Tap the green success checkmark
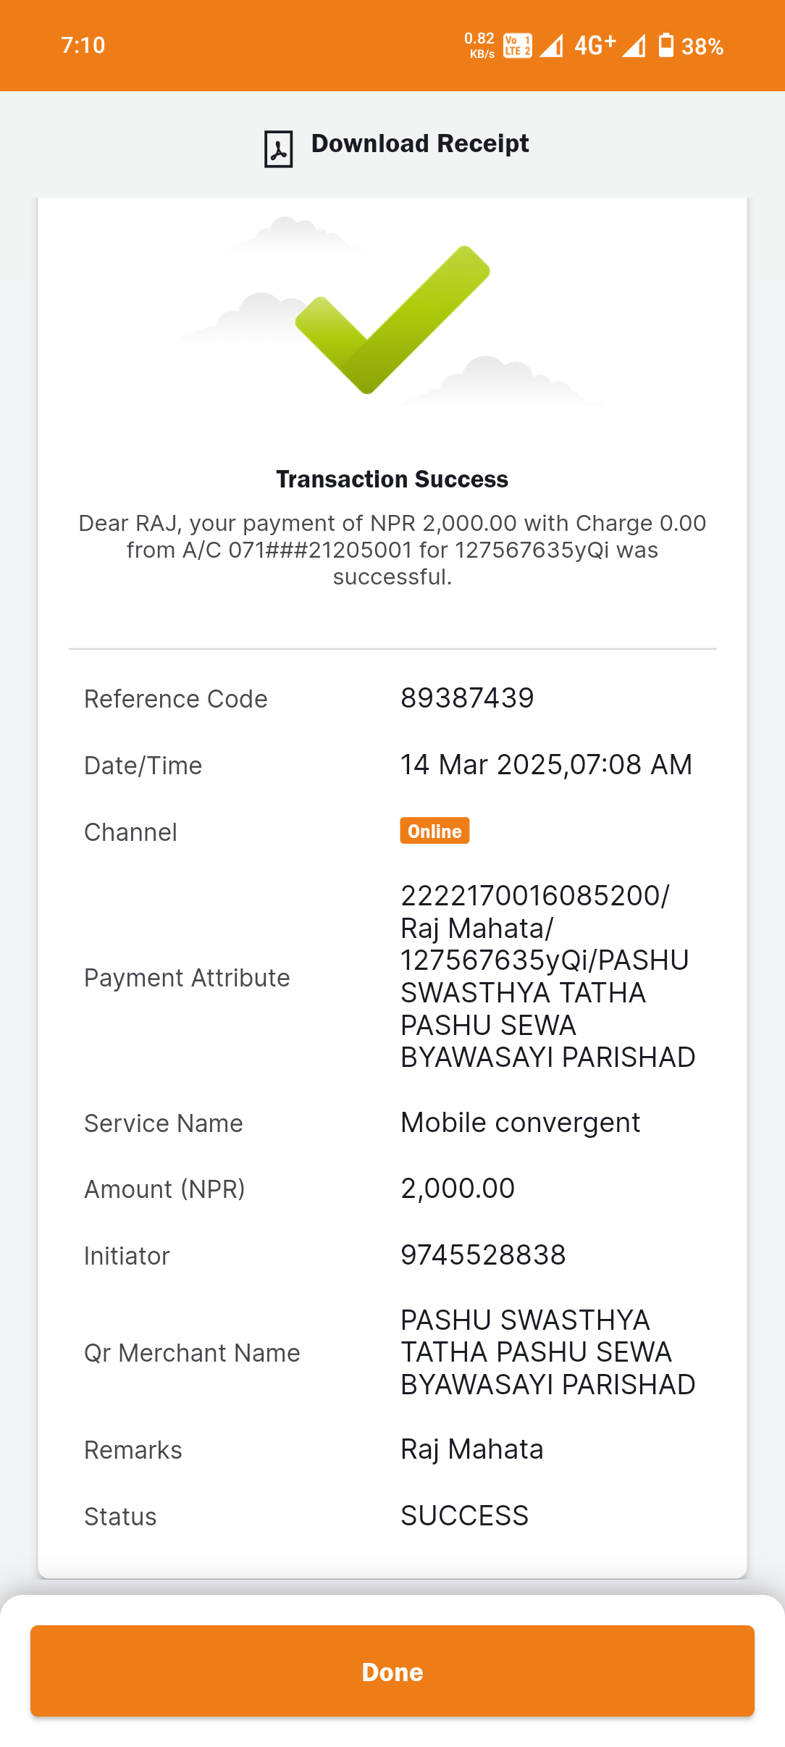The width and height of the screenshot is (785, 1747). click(392, 319)
